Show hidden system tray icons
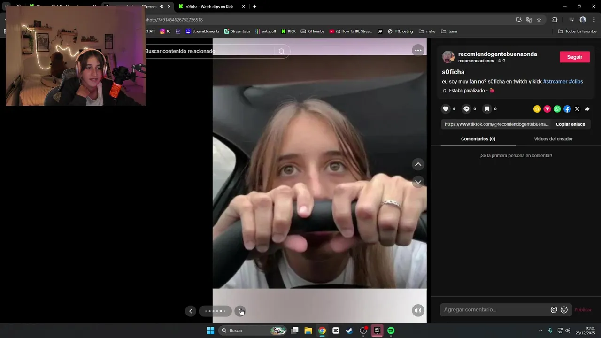This screenshot has height=338, width=601. [x=540, y=330]
